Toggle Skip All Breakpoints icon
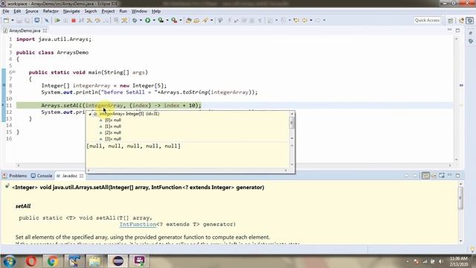The width and height of the screenshot is (476, 268). [46, 20]
